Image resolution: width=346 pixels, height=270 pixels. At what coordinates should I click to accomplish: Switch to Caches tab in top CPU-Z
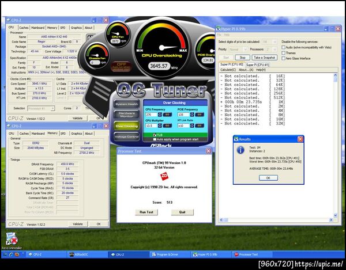point(24,28)
